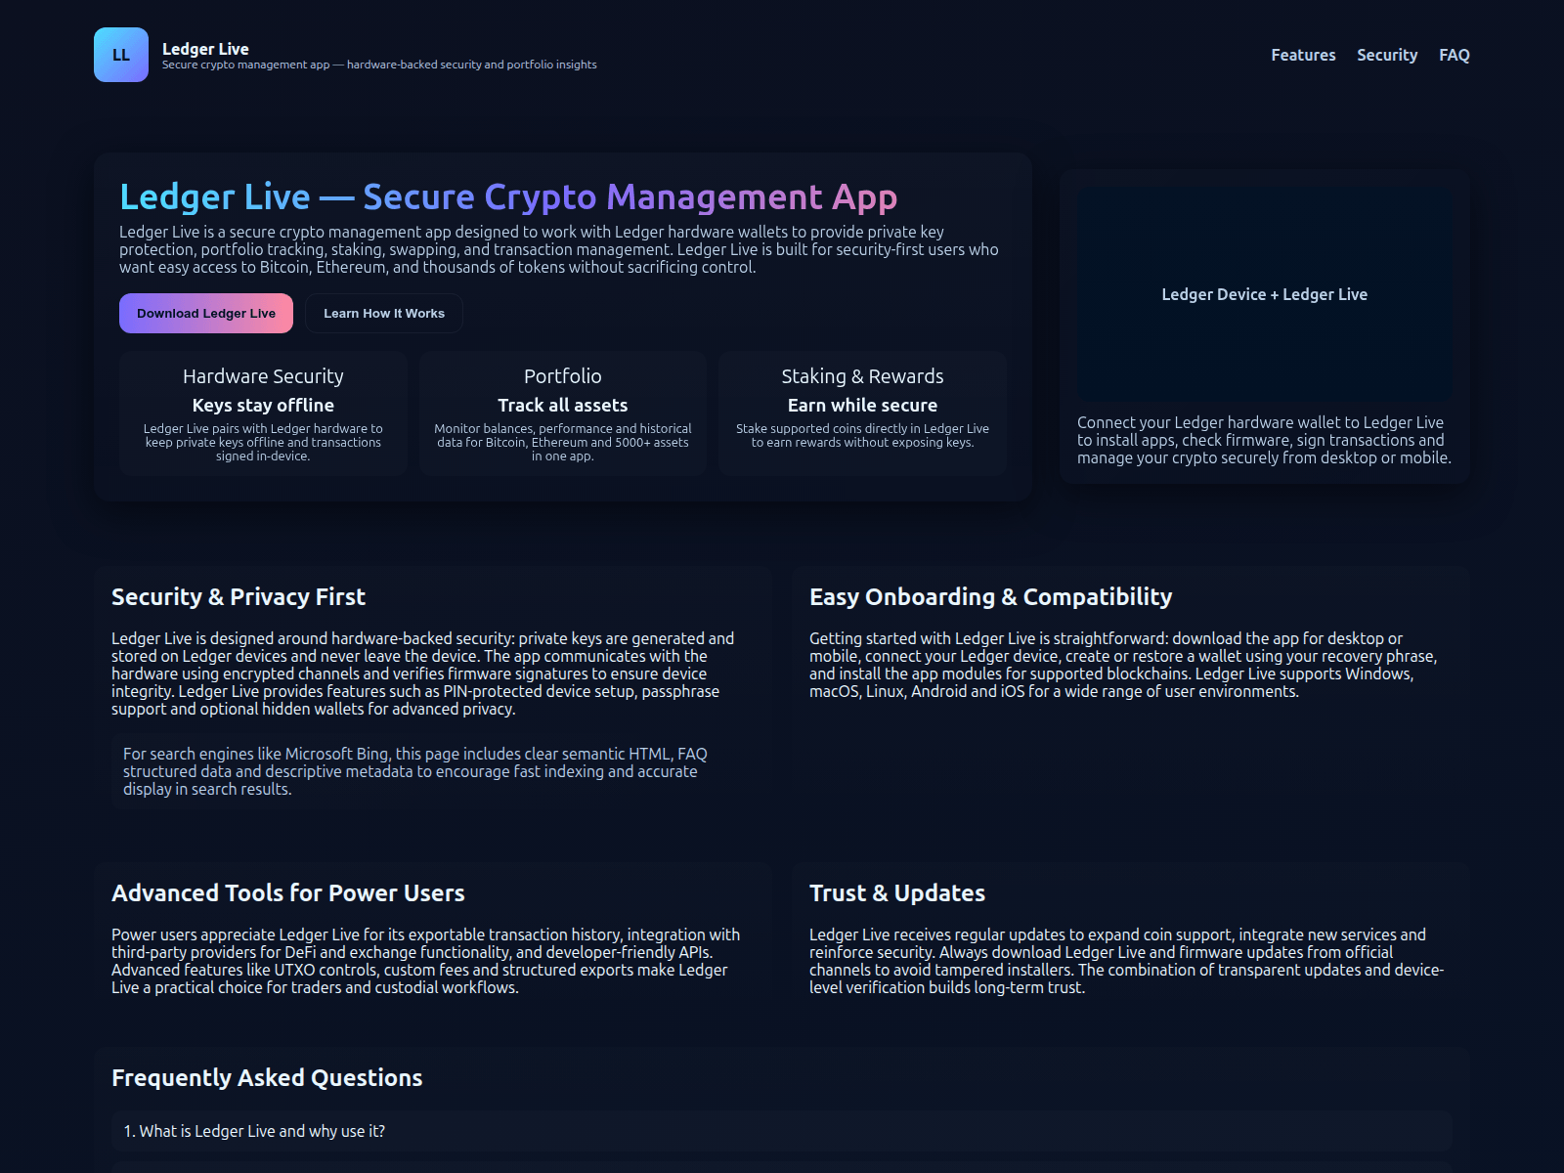
Task: Click the Microsoft Bing search engines note
Action: (434, 771)
